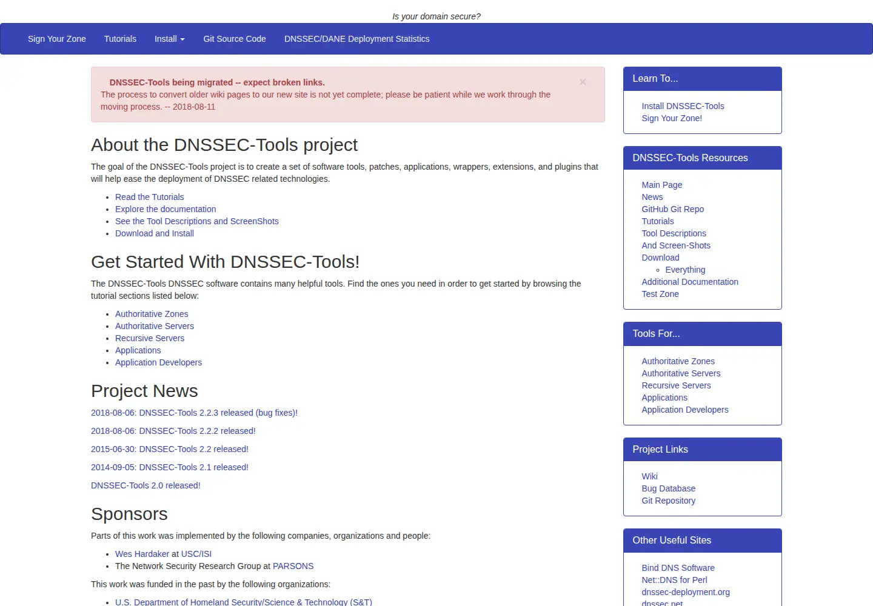Image resolution: width=873 pixels, height=606 pixels.
Task: Open the Download link in the sidebar
Action: coord(661,258)
